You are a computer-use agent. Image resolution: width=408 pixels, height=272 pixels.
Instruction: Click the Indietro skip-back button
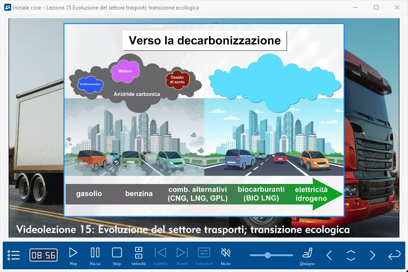(160, 255)
